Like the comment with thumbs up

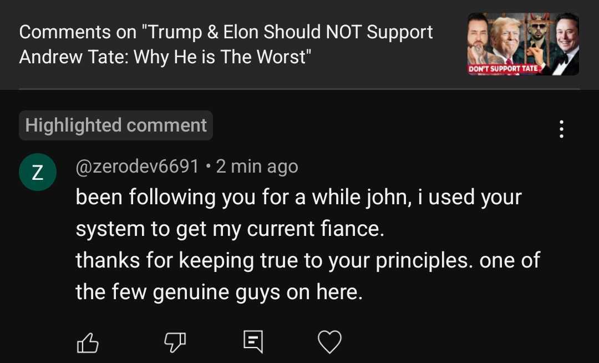pyautogui.click(x=87, y=342)
